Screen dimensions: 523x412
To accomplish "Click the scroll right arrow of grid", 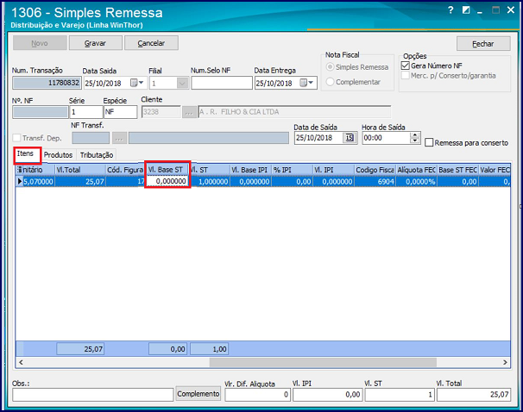I will 505,362.
